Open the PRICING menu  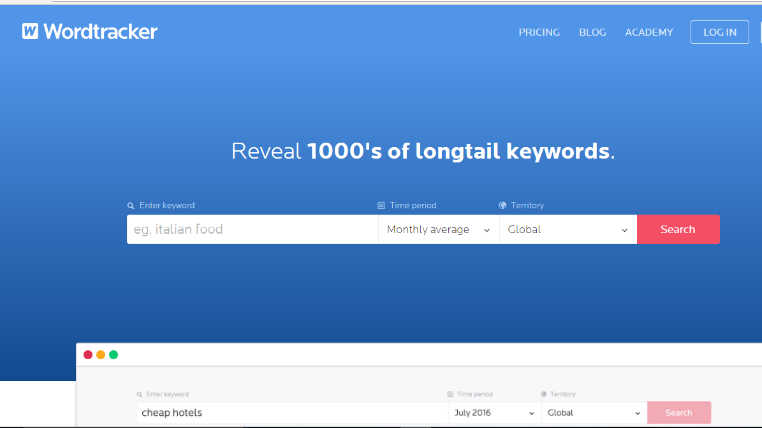[x=539, y=32]
